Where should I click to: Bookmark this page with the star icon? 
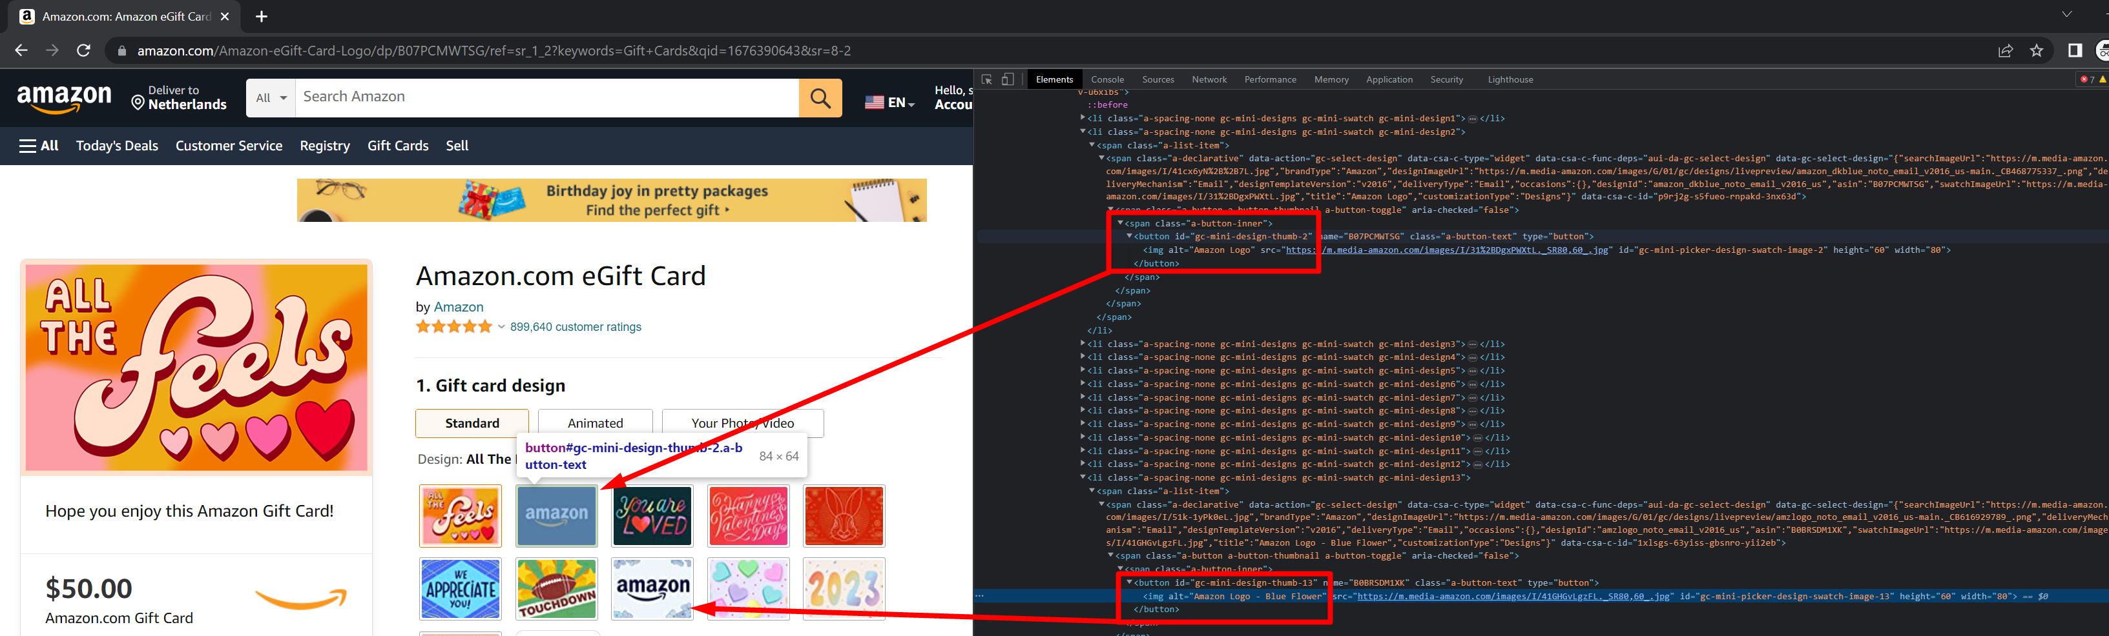(x=2036, y=51)
